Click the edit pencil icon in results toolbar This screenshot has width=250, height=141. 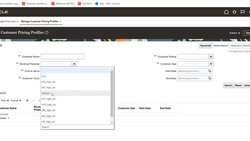[33, 100]
